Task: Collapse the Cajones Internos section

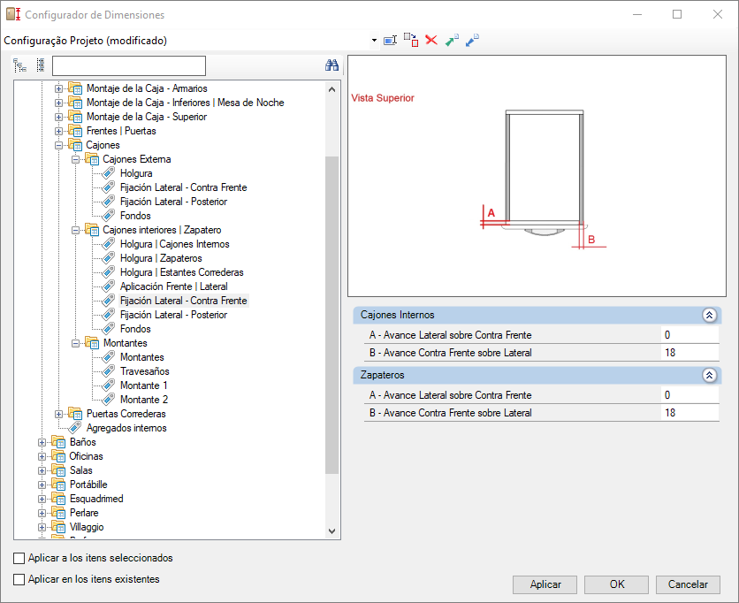Action: pyautogui.click(x=709, y=315)
